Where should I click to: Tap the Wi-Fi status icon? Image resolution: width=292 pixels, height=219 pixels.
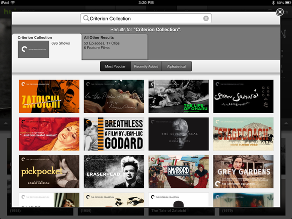[13, 3]
